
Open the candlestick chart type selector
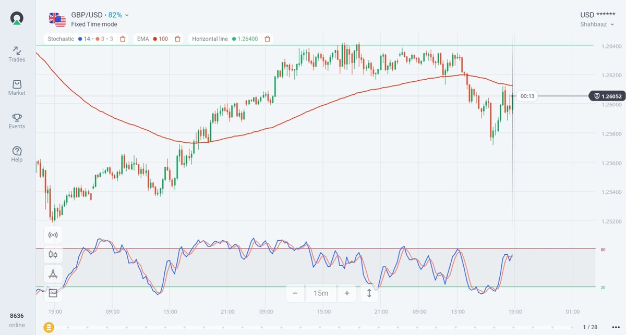(x=53, y=255)
